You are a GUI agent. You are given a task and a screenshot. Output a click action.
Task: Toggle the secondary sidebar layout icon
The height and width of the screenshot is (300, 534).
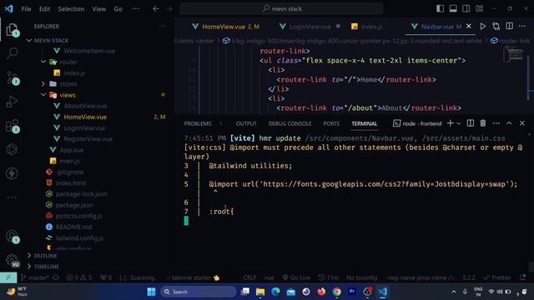click(x=466, y=8)
